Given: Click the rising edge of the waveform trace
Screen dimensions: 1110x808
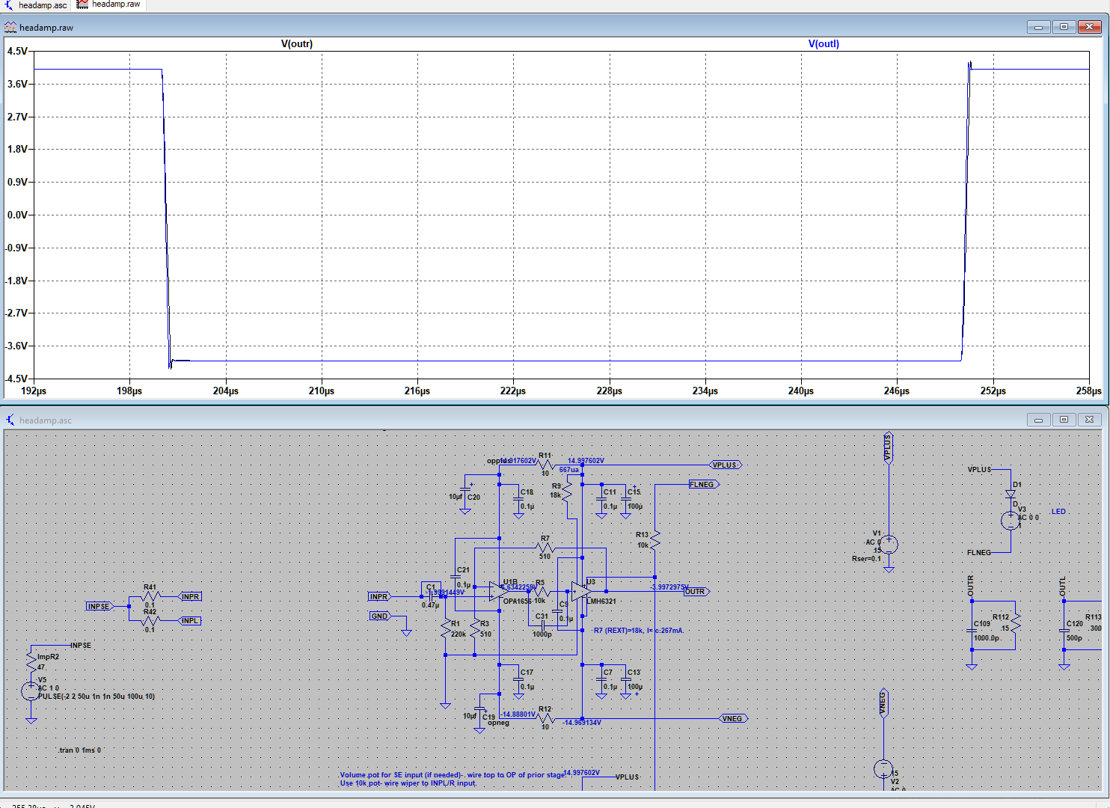Looking at the screenshot, I should click(966, 215).
